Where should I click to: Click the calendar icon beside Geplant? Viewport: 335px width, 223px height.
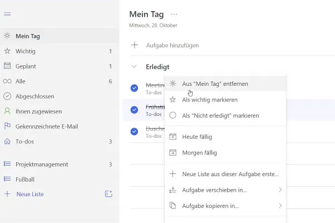pyautogui.click(x=7, y=66)
